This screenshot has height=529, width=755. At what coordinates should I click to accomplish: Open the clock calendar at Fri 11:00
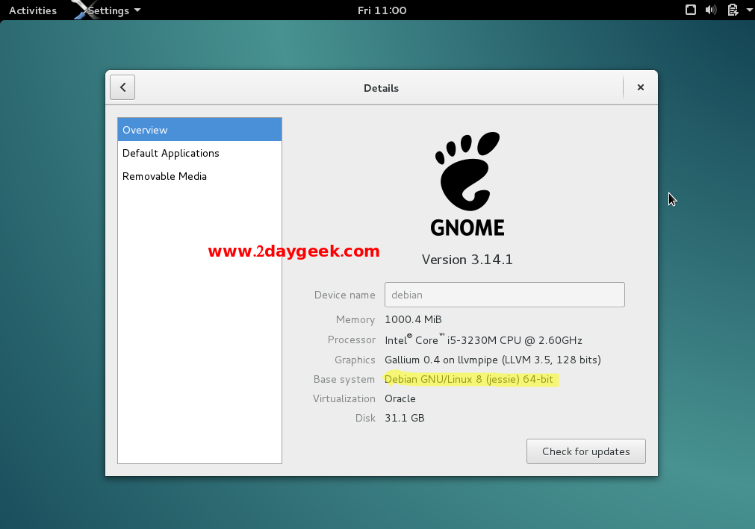click(x=382, y=10)
